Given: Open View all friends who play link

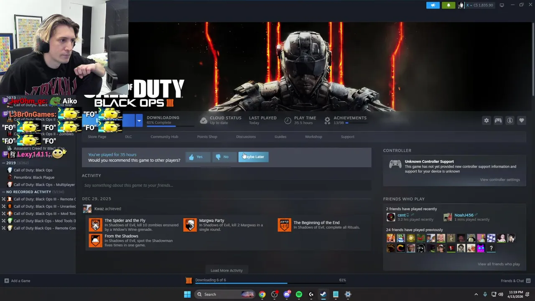Looking at the screenshot, I should (499, 264).
